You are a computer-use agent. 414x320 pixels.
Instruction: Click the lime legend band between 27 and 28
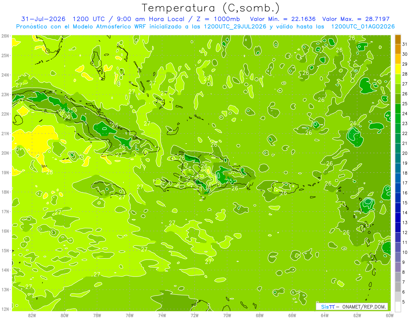click(398, 79)
